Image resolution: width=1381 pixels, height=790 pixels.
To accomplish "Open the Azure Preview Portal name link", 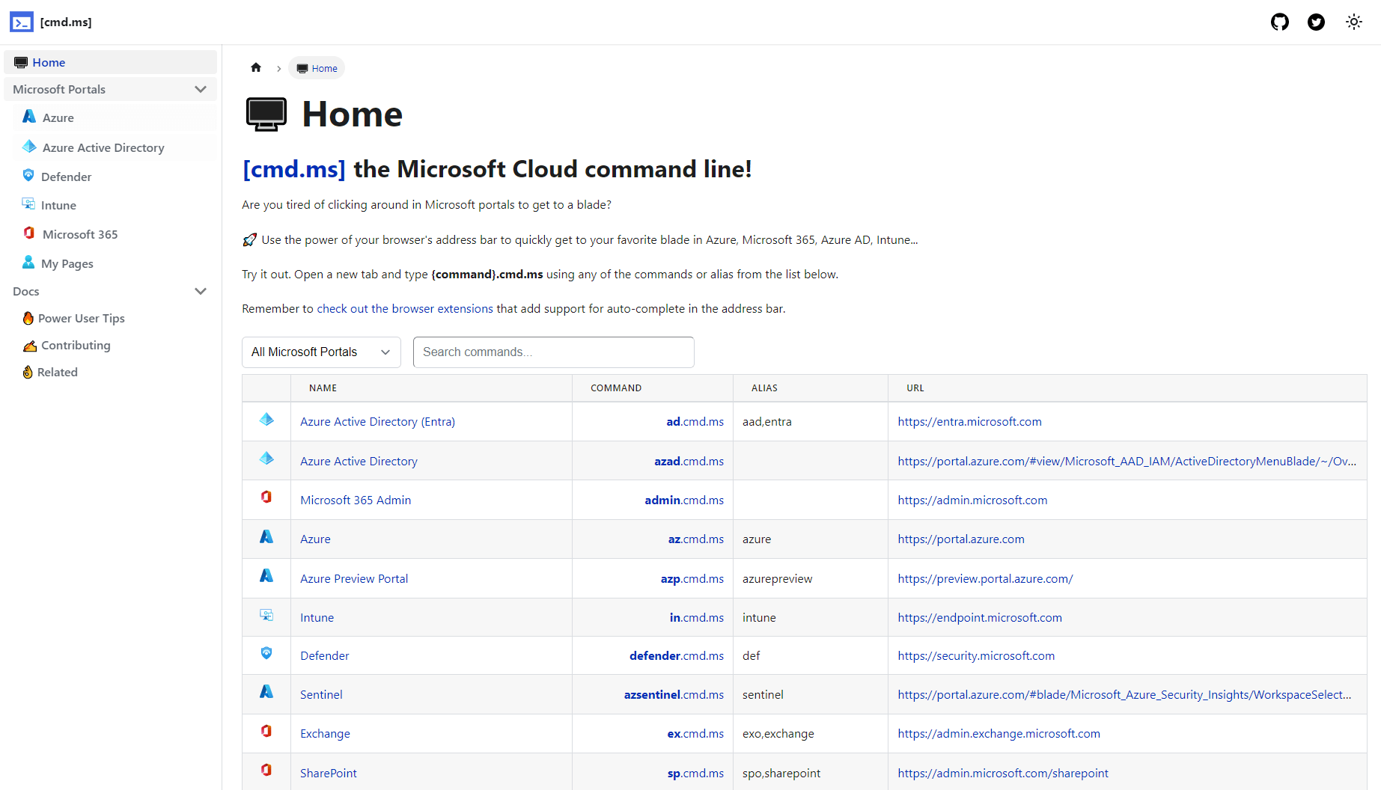I will click(354, 579).
